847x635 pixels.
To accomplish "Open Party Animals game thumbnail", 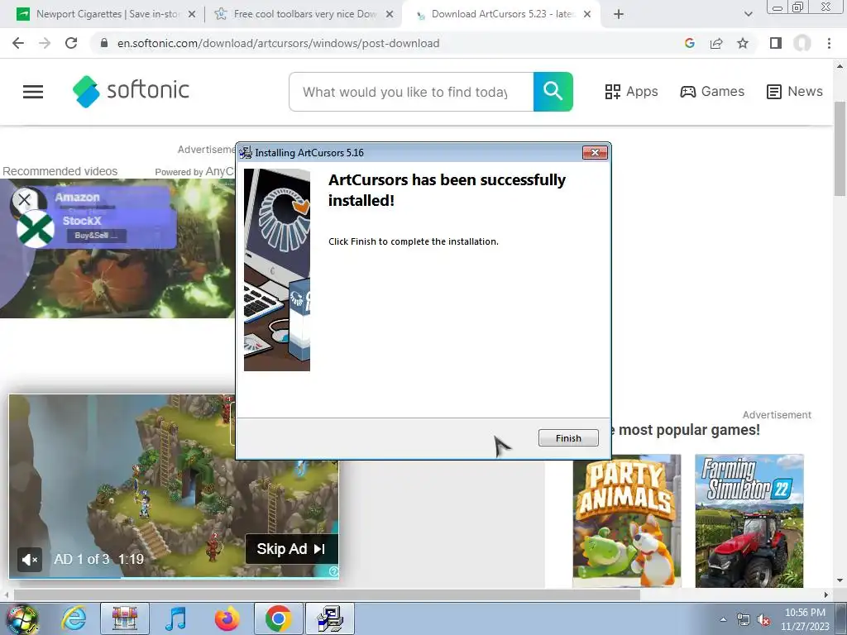I will tap(627, 521).
